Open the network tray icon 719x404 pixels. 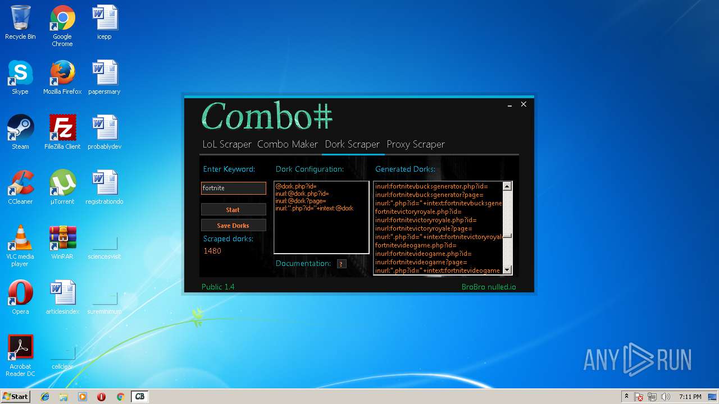click(653, 397)
